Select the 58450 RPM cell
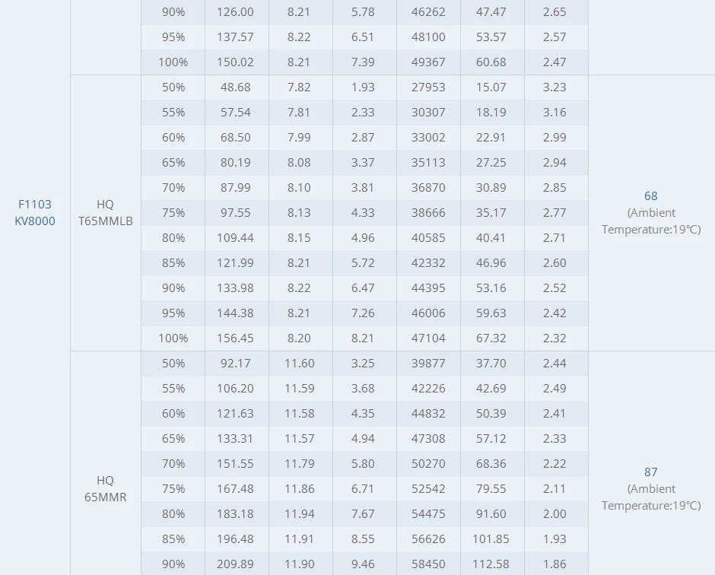Viewport: 715px width, 575px height. coord(428,564)
